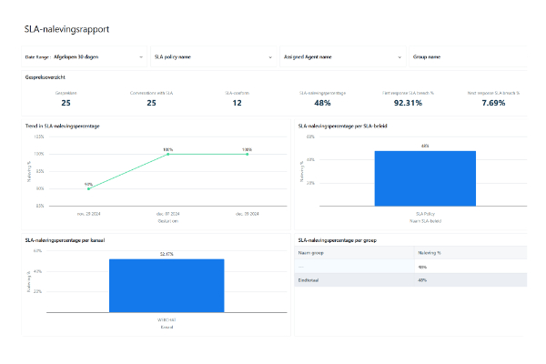Click the Assigned Agent name chevron arrow

pos(399,56)
